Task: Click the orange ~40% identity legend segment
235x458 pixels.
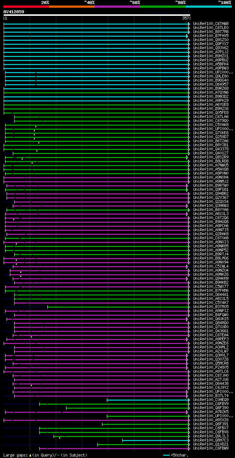Action: (72, 7)
